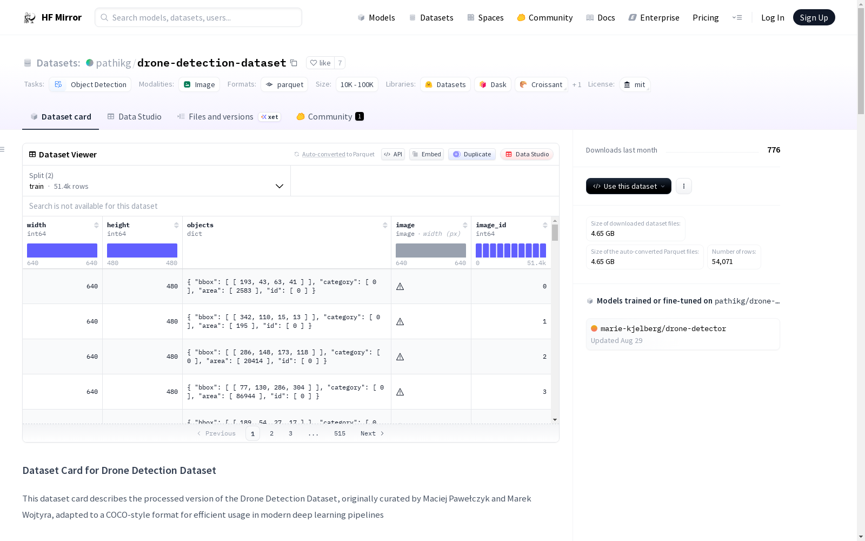The image size is (865, 541).
Task: Click the pathikg user avatar
Action: pos(90,63)
